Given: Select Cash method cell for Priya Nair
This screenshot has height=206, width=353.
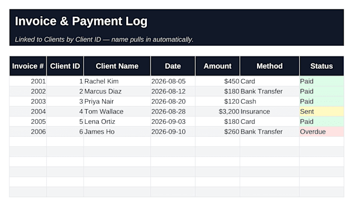Looking at the screenshot, I should click(x=269, y=101).
